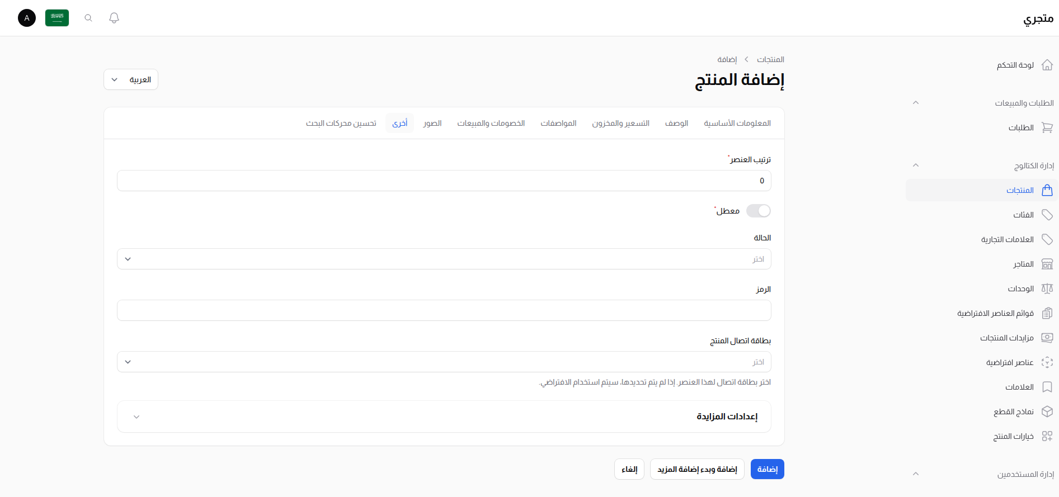Click the storefront icon for المتاجر
The height and width of the screenshot is (497, 1059).
coord(1047,264)
